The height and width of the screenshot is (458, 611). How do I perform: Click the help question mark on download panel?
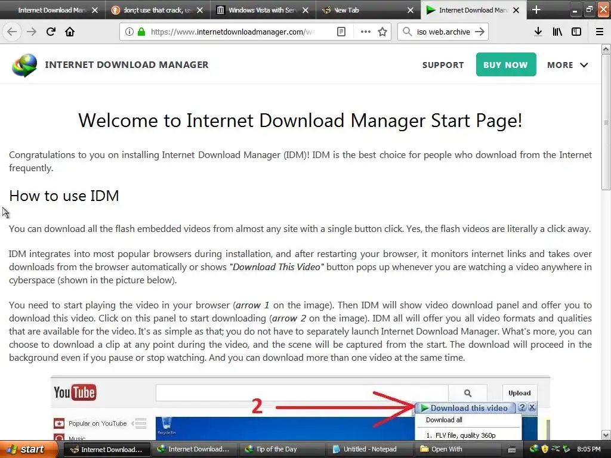[522, 408]
